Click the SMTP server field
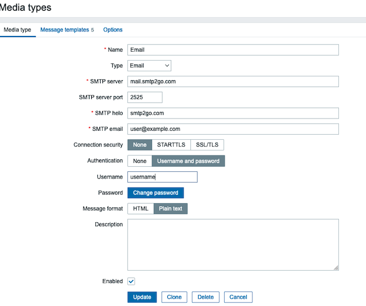Viewport: 366px width, 306px height. (x=233, y=81)
